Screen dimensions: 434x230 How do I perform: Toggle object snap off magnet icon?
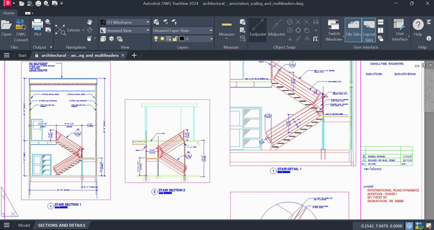(x=316, y=39)
